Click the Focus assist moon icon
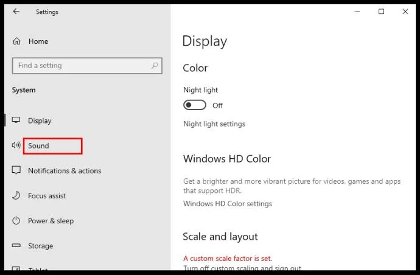 point(16,195)
